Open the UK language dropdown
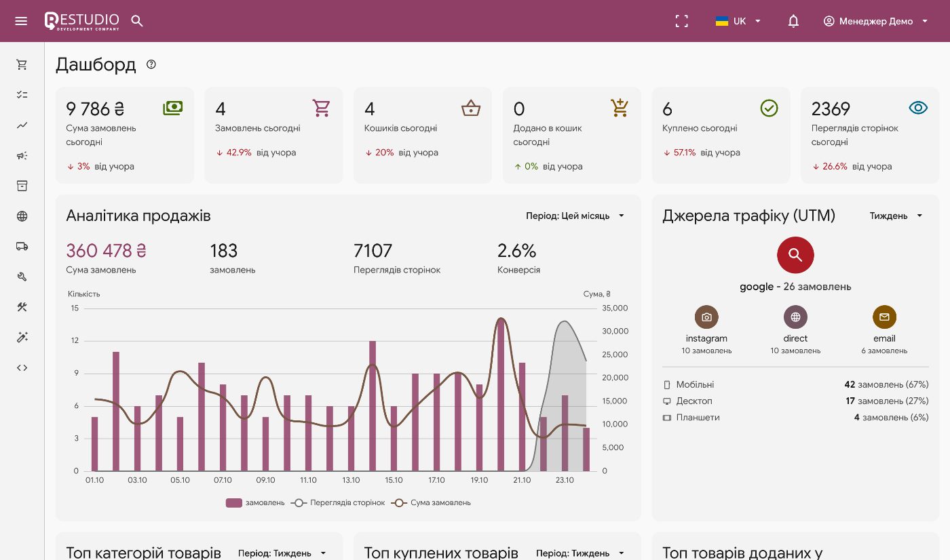Viewport: 950px width, 560px height. (x=738, y=21)
